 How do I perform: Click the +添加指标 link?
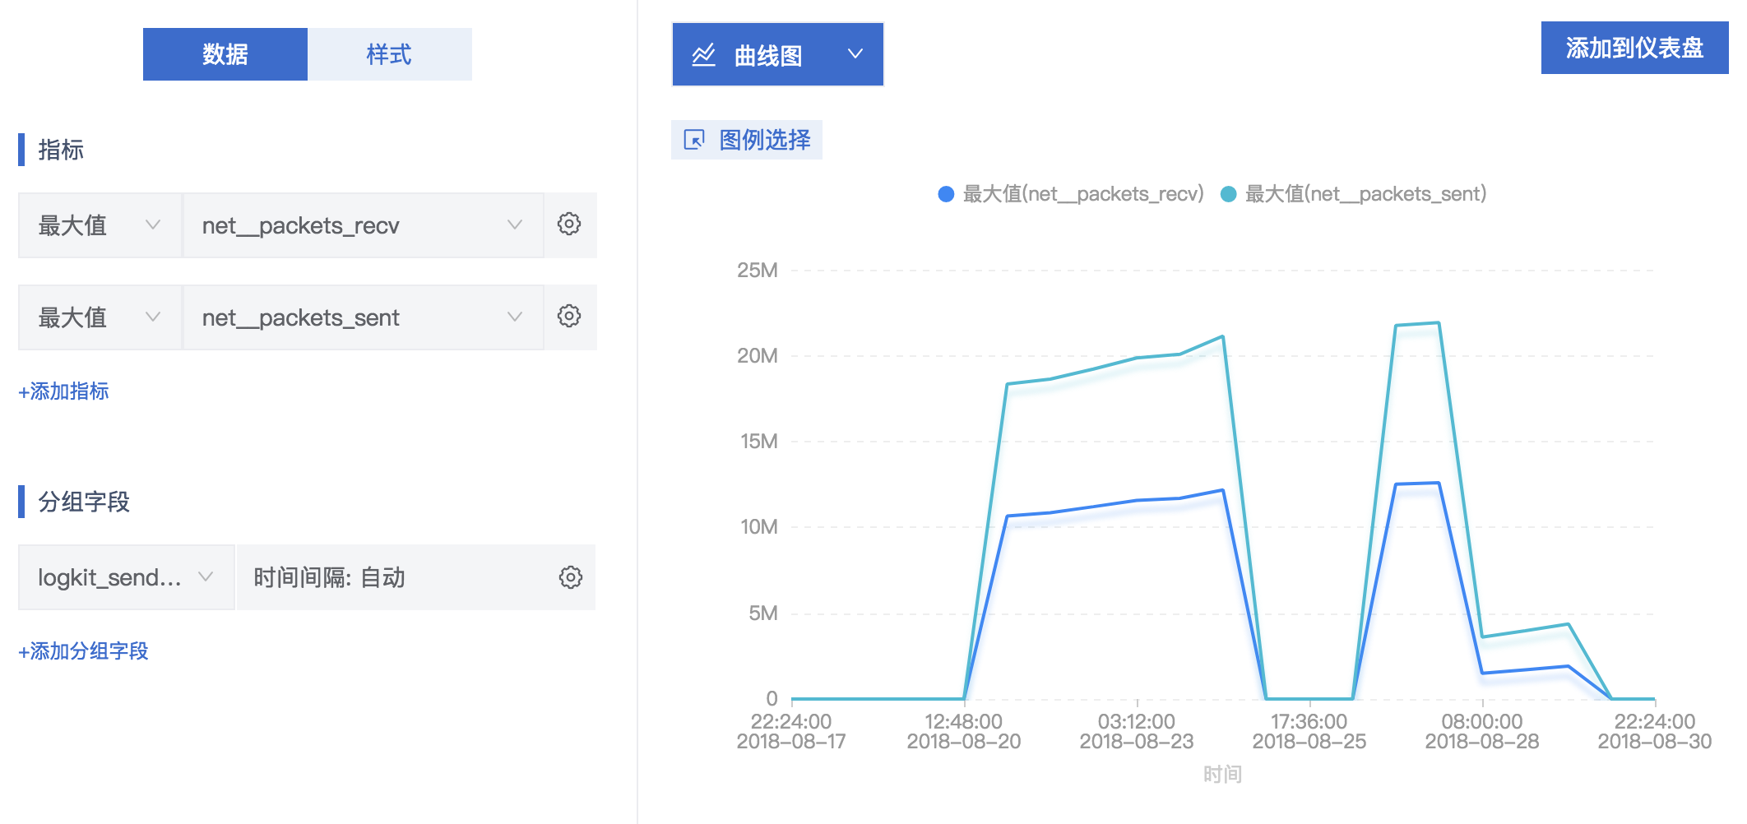(x=63, y=391)
